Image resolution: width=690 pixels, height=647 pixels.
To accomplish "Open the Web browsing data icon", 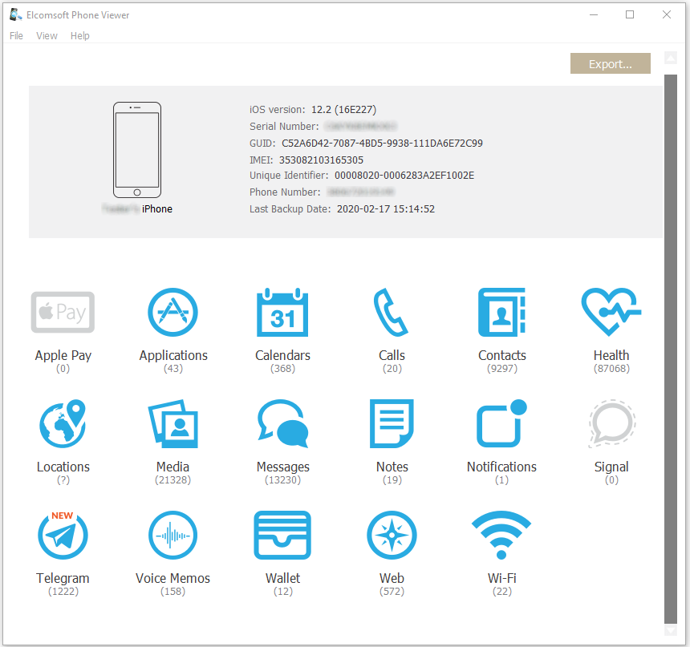I will click(392, 535).
